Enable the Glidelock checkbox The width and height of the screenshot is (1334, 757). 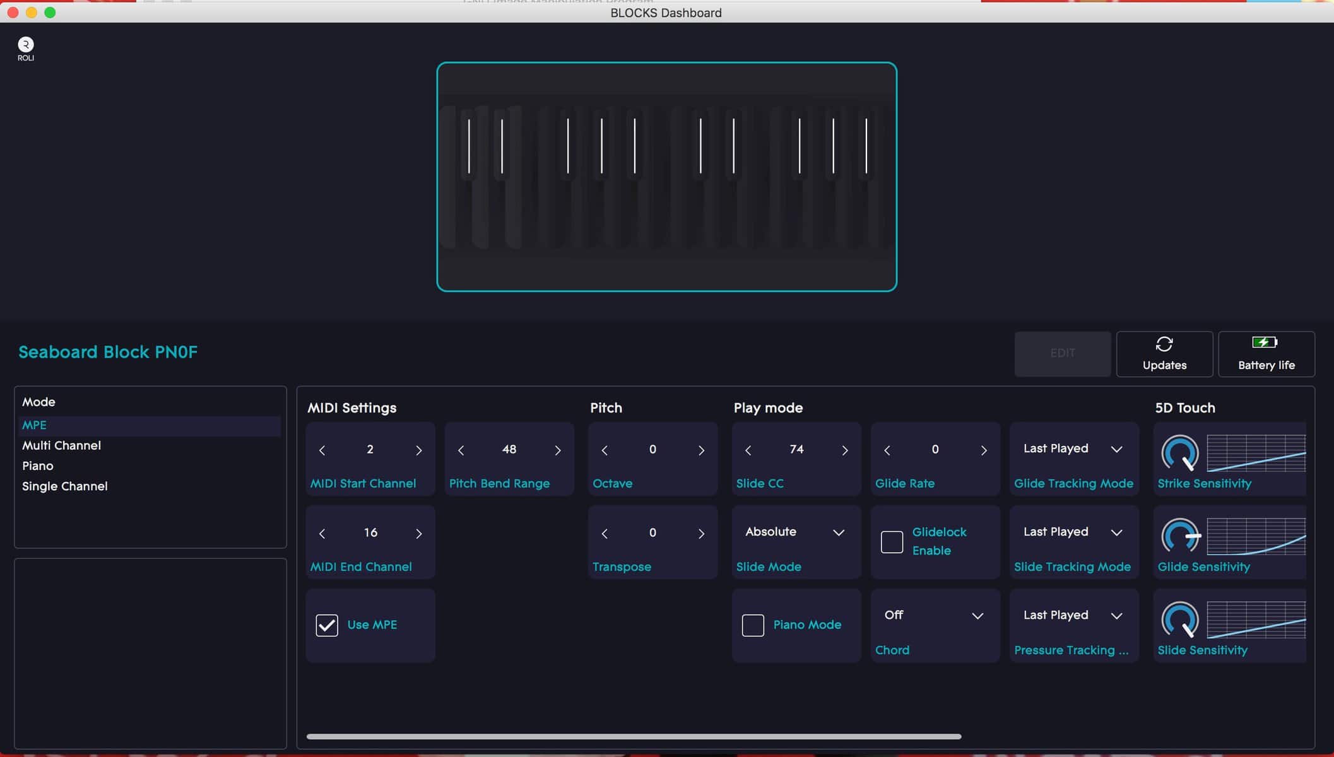[892, 542]
